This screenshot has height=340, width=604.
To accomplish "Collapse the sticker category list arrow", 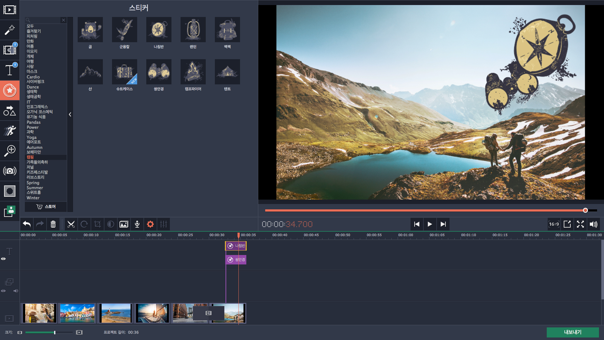I will coord(70,115).
